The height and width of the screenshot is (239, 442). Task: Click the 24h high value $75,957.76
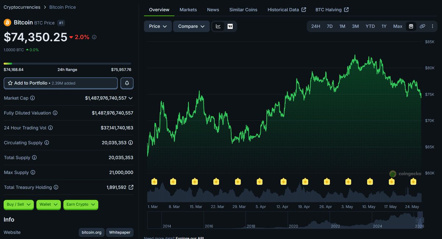[121, 69]
